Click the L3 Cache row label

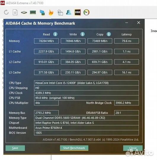[x=15, y=73]
